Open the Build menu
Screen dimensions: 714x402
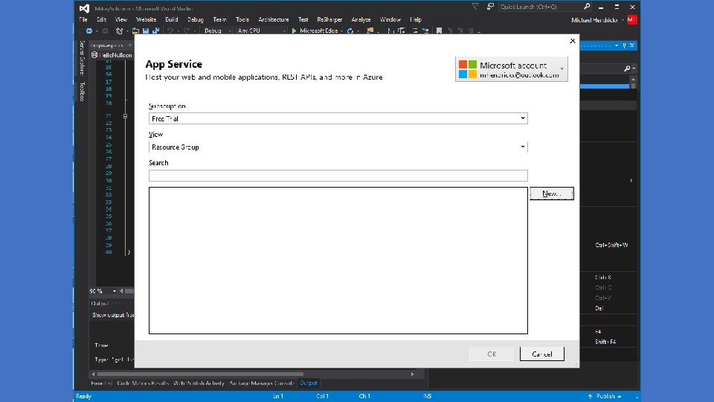tap(172, 19)
